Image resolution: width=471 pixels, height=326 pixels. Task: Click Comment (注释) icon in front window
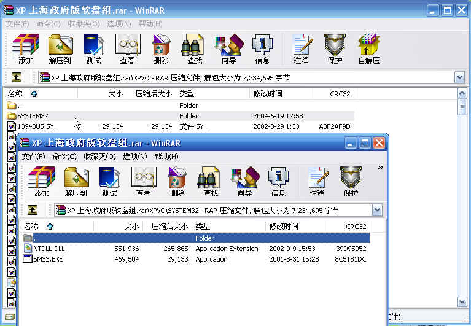pos(318,182)
